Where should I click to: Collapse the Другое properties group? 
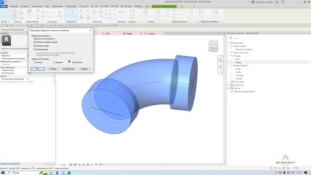53,76
